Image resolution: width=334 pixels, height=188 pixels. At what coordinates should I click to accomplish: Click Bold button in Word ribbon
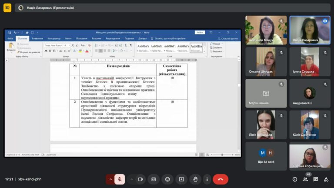click(x=46, y=51)
